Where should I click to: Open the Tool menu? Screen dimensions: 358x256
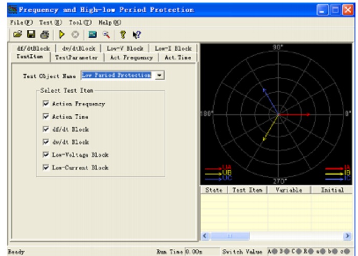point(80,23)
